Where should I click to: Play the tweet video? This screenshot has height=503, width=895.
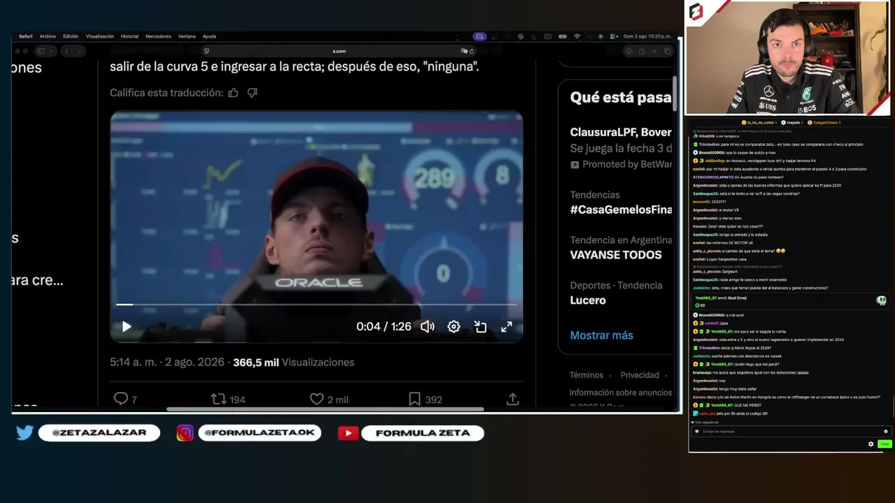tap(127, 326)
